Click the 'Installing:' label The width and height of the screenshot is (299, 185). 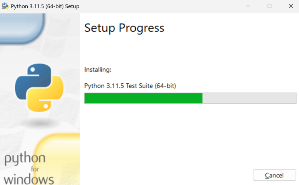(x=98, y=70)
